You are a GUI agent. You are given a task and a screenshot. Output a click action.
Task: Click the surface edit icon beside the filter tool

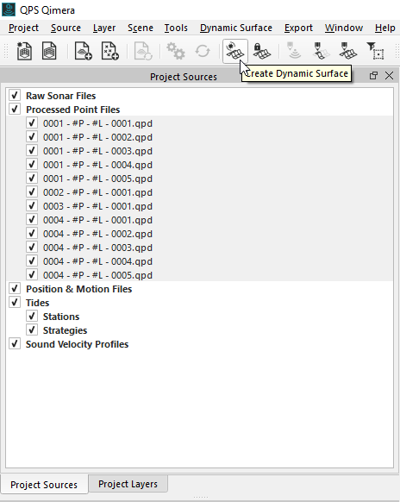pos(347,51)
